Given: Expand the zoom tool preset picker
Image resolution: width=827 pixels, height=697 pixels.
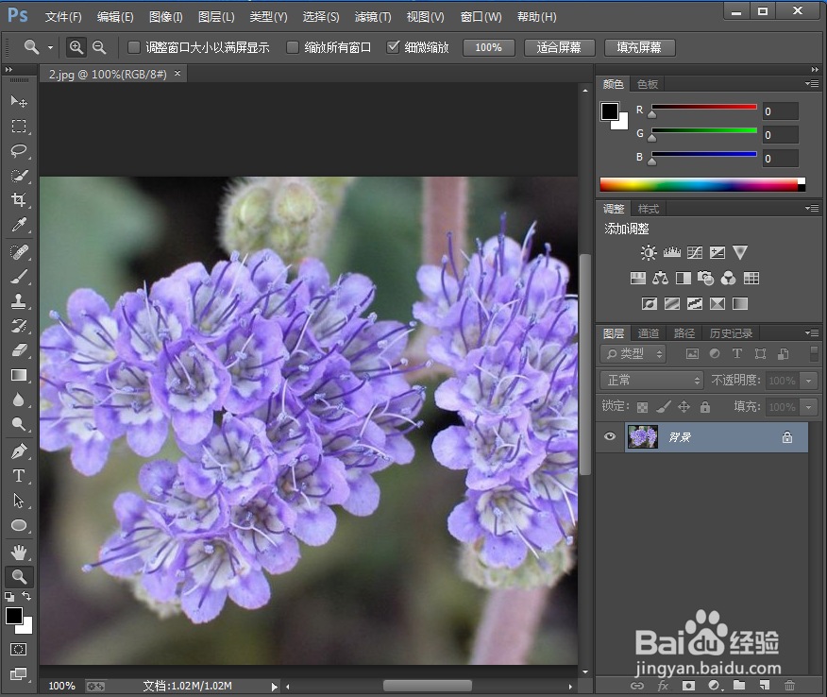Looking at the screenshot, I should pos(36,47).
